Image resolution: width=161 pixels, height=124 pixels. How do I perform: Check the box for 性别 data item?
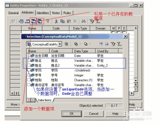pos(29,80)
